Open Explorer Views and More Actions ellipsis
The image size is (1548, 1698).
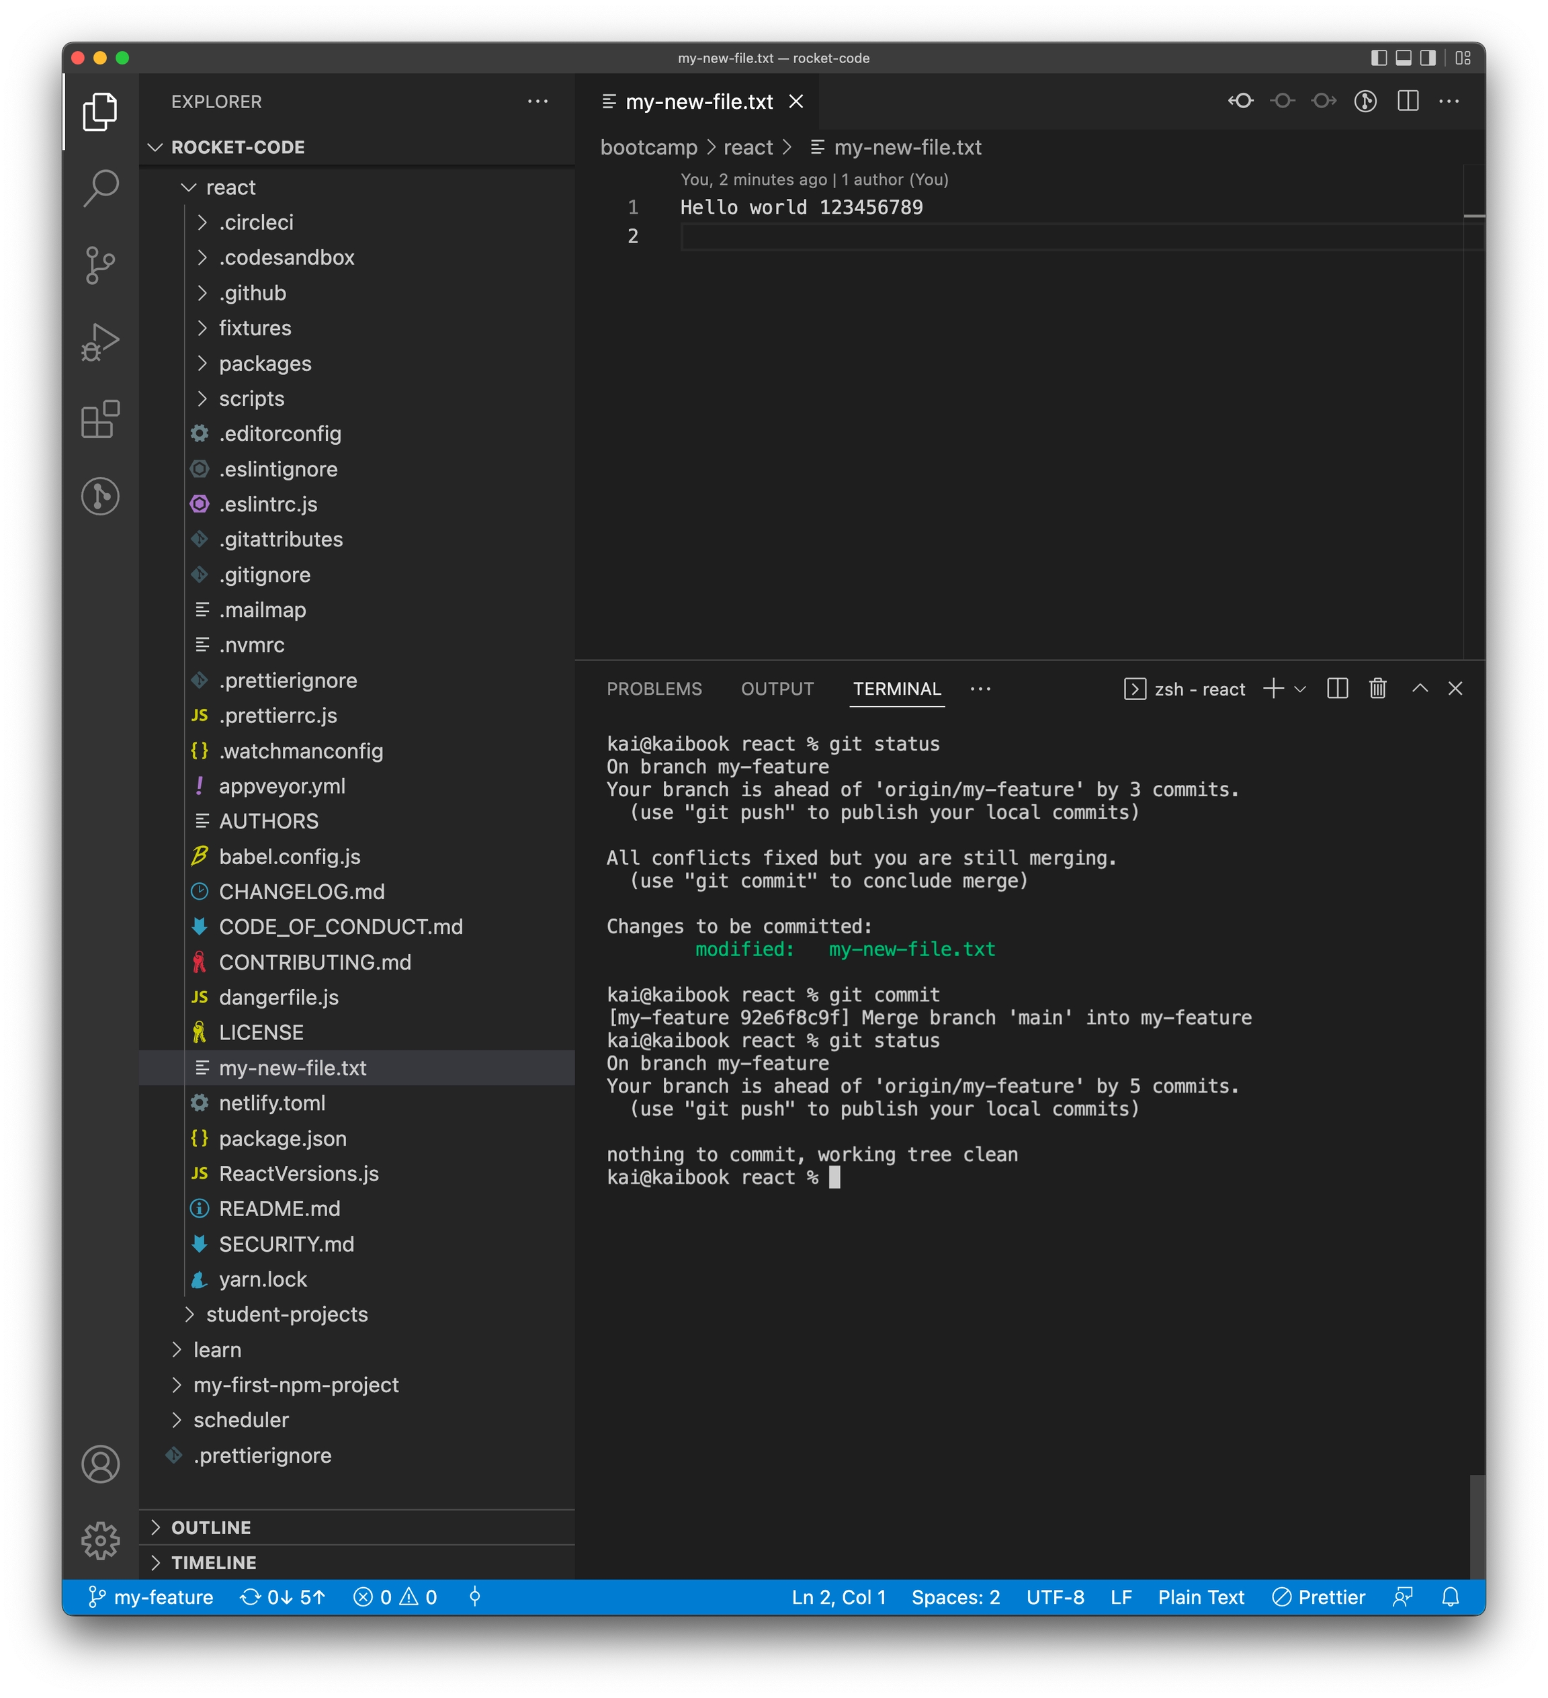click(x=537, y=101)
